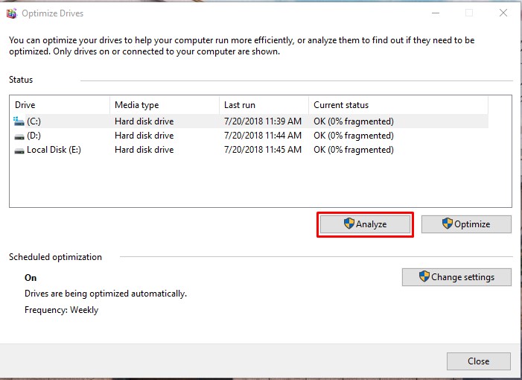Click the "7/20/2018 11:39 AM" last run cell
This screenshot has height=380, width=522.
263,121
